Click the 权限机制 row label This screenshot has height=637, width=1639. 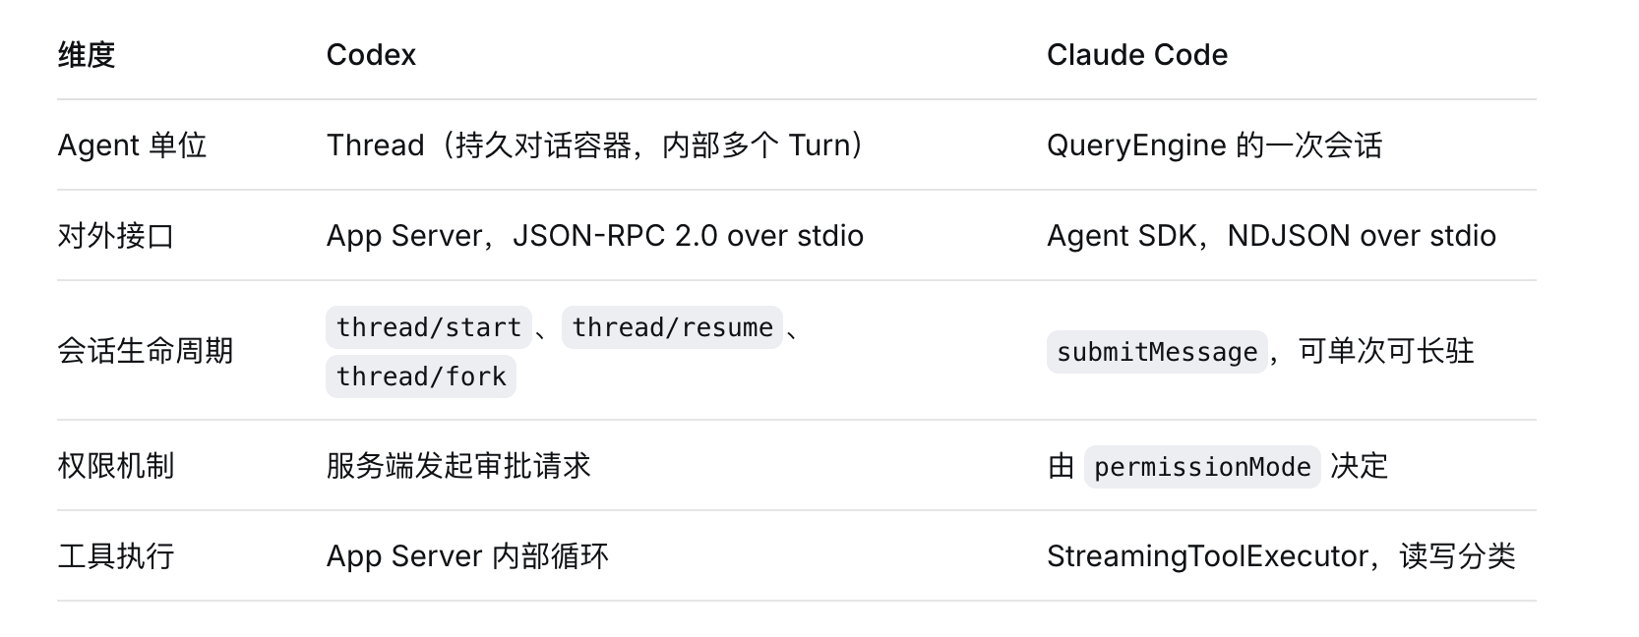tap(116, 466)
